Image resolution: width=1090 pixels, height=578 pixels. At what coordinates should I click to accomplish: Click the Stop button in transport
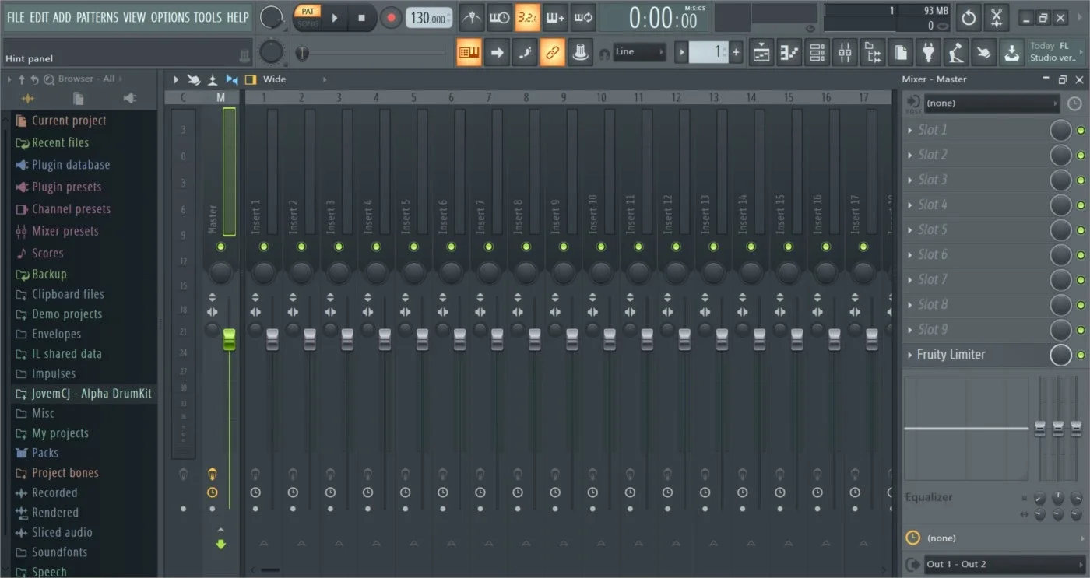[x=361, y=17]
